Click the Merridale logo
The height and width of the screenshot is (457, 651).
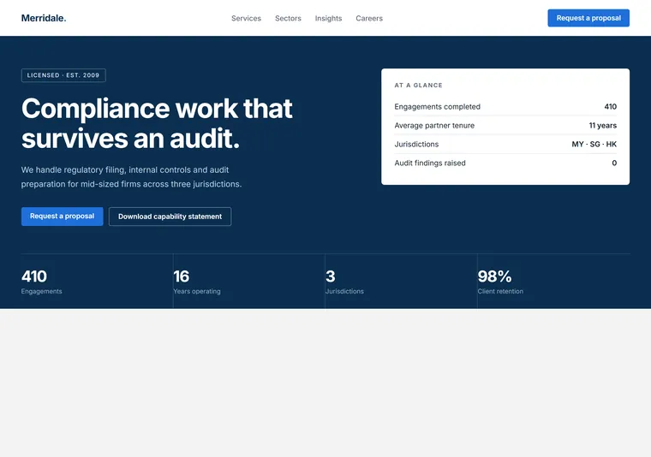point(44,18)
